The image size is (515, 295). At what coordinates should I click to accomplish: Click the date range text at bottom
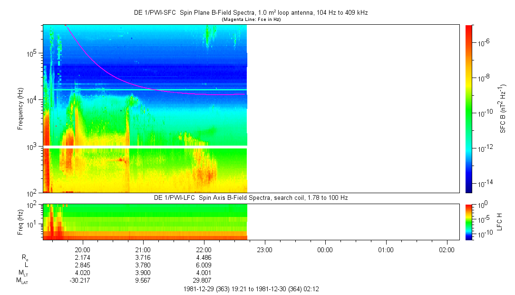(251, 289)
